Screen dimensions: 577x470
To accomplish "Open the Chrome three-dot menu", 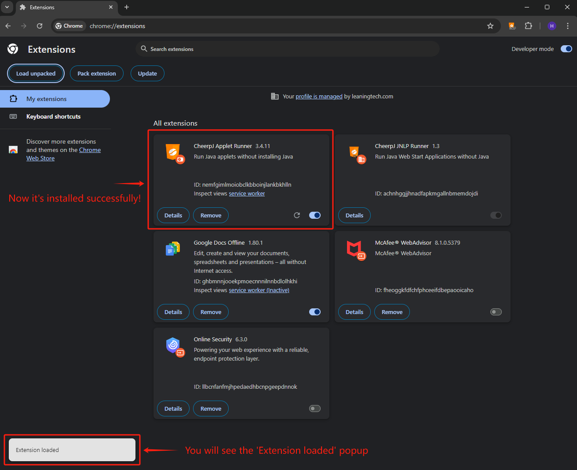I will pos(568,26).
